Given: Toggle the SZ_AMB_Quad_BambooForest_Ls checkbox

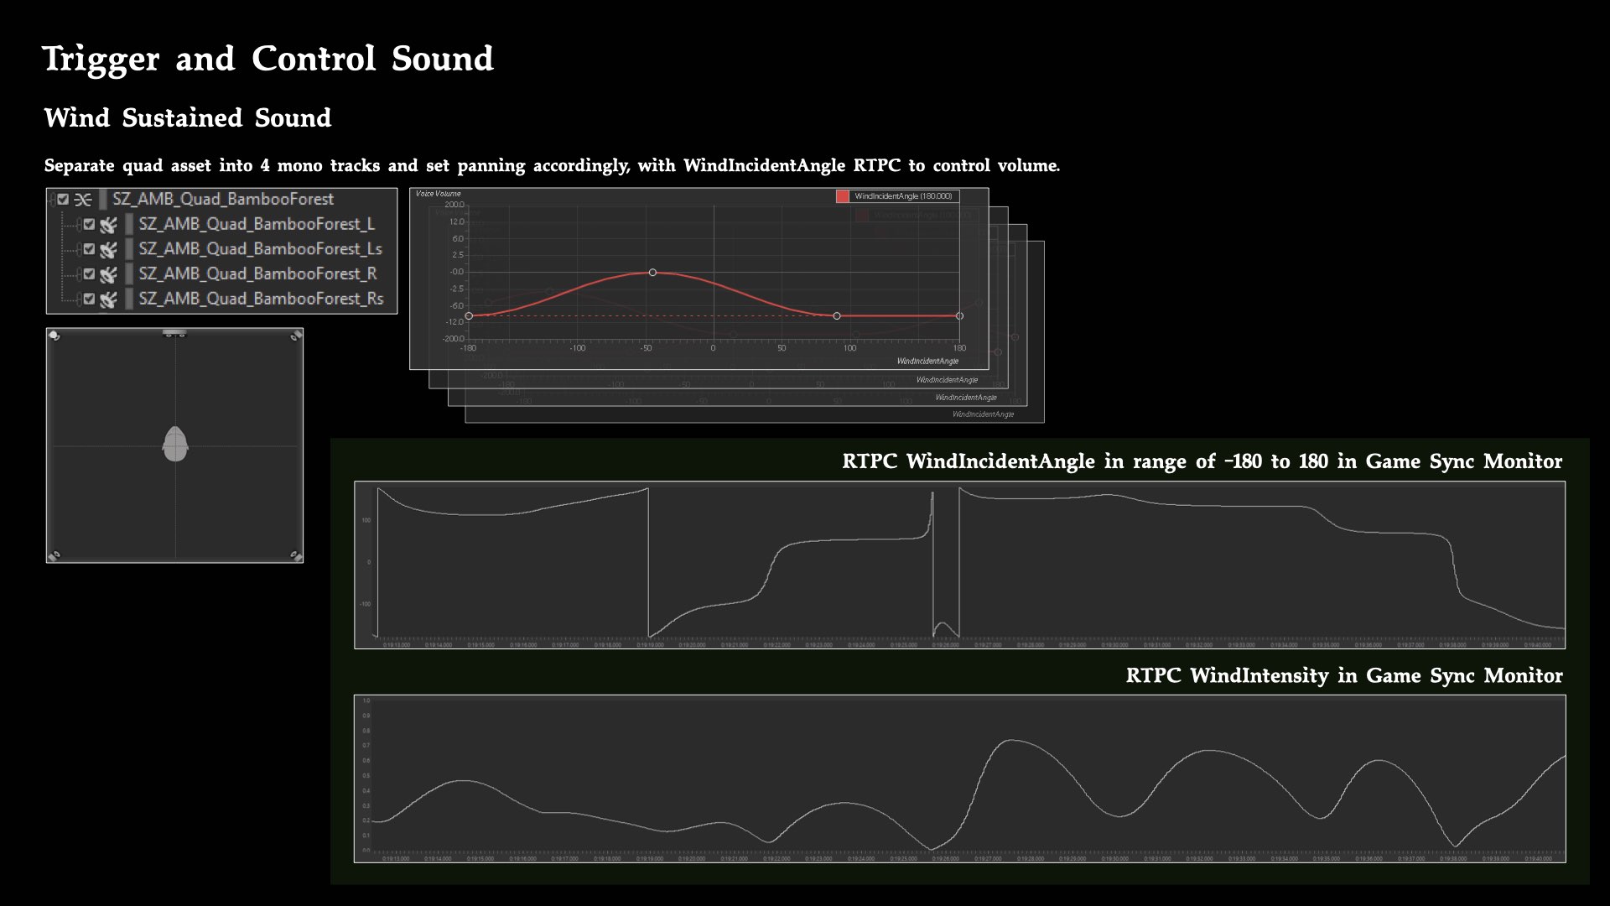Looking at the screenshot, I should pyautogui.click(x=89, y=249).
